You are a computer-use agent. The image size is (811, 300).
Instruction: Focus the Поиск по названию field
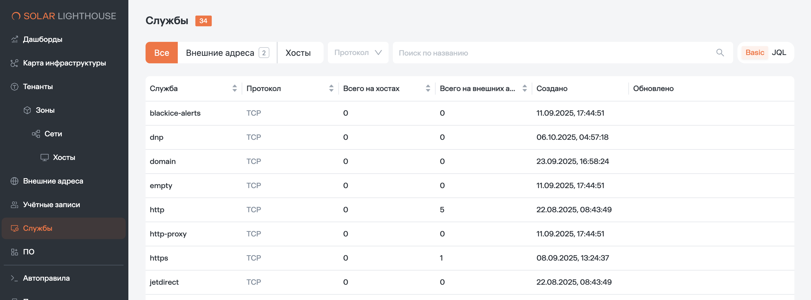click(x=554, y=53)
